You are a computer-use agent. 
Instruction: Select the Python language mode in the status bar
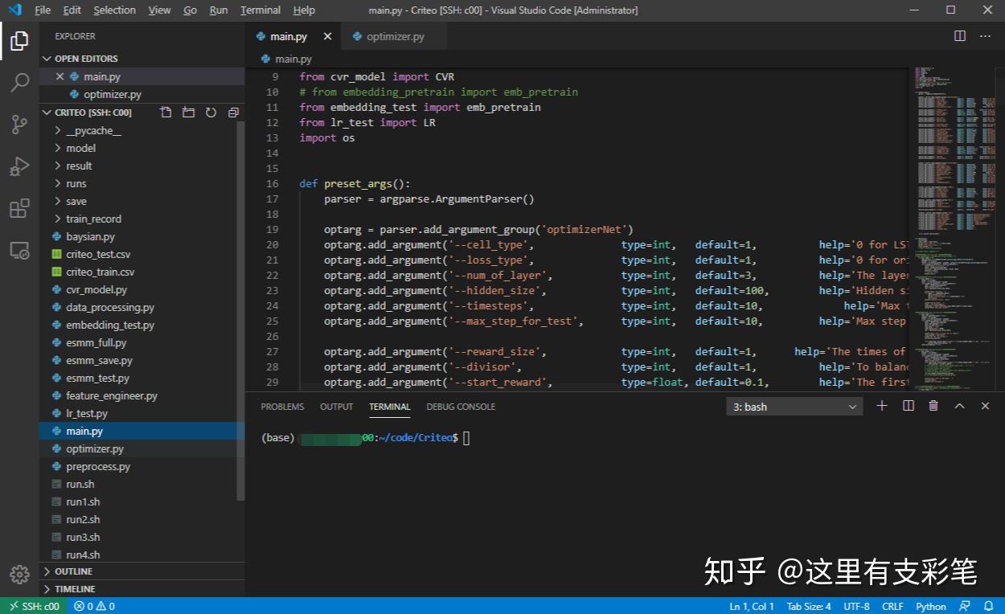coord(930,606)
